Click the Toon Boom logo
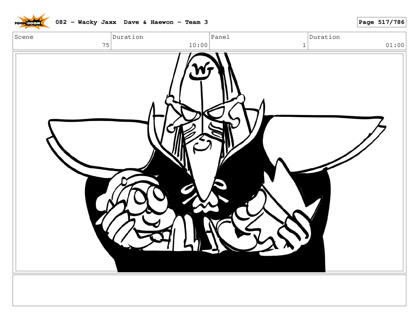Screen dimensions: 419x325 [32, 22]
